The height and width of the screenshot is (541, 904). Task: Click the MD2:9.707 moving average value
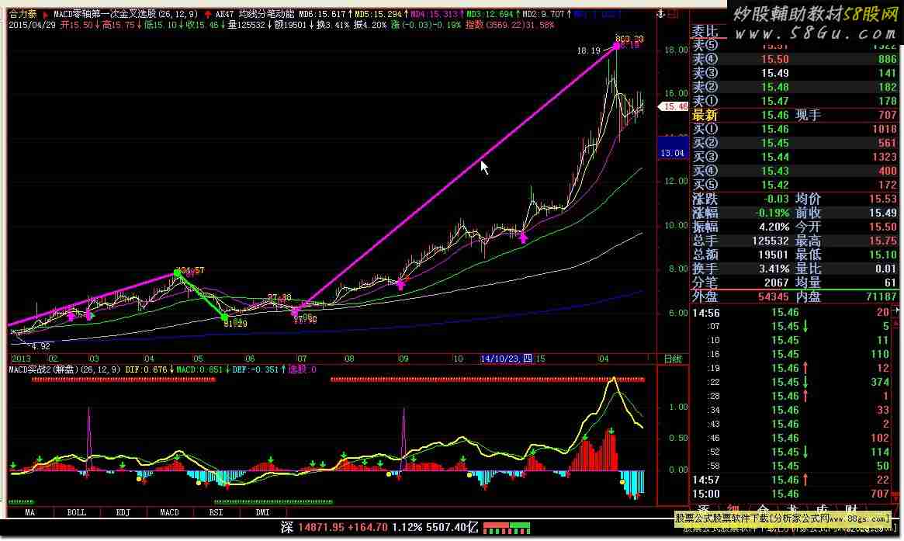pyautogui.click(x=546, y=14)
